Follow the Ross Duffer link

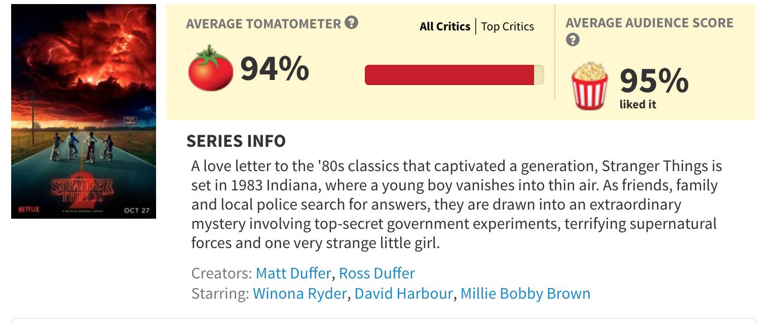point(376,273)
